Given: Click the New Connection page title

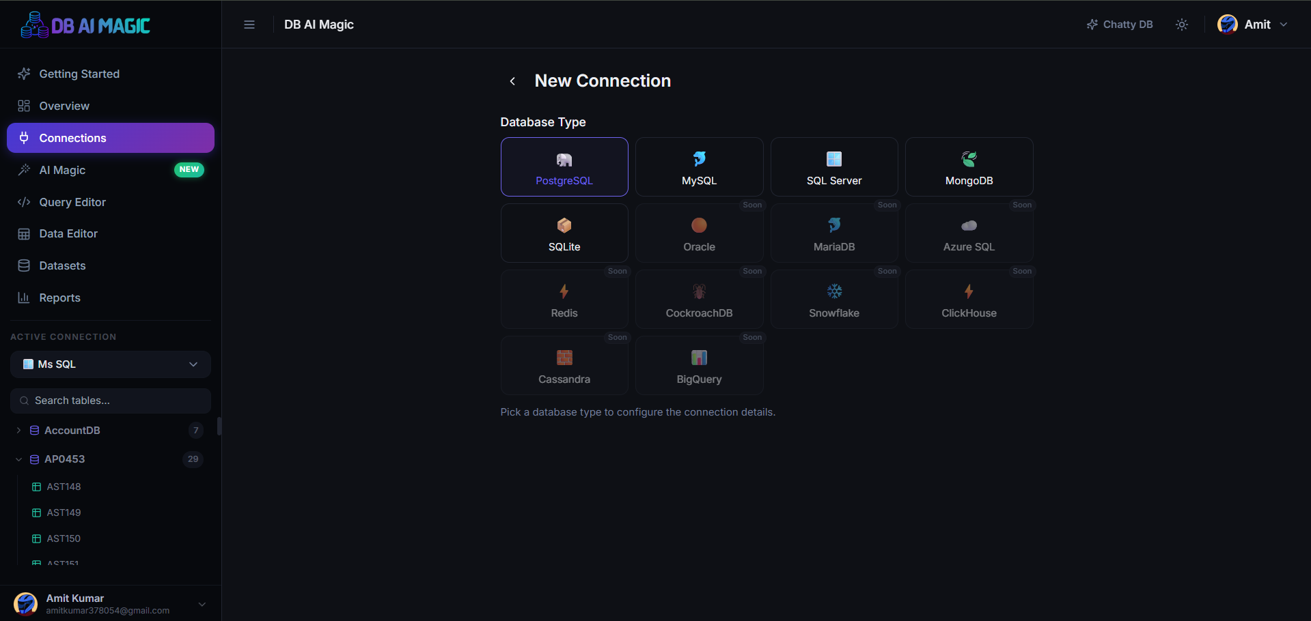Looking at the screenshot, I should tap(603, 81).
